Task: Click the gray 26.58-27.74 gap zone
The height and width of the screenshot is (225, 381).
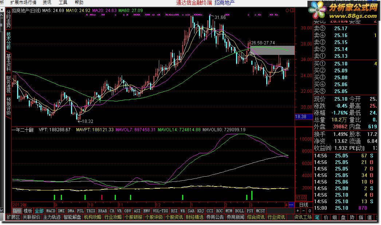Action: pos(272,50)
